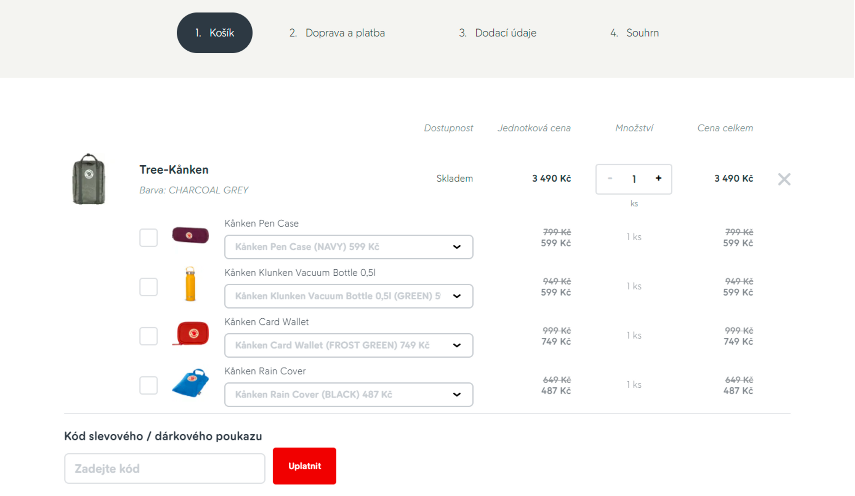Open the Kånken Pen Case thumbnail
855x496 pixels.
190,235
